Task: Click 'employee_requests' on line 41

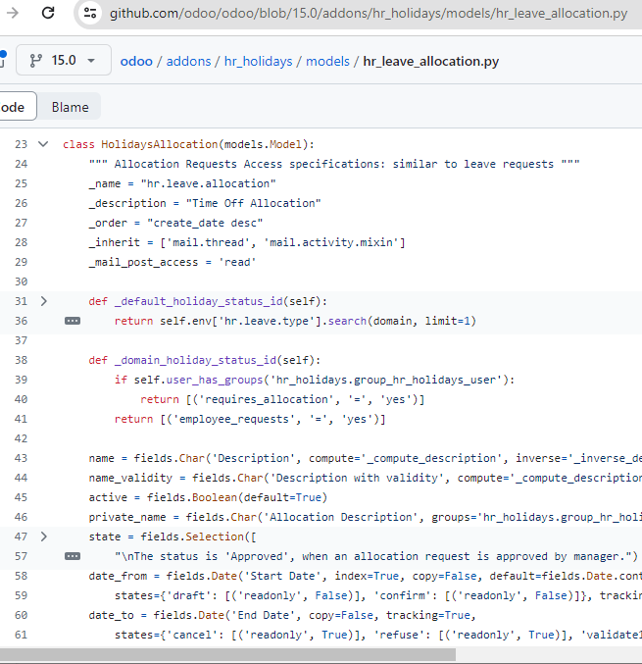Action: tap(234, 419)
